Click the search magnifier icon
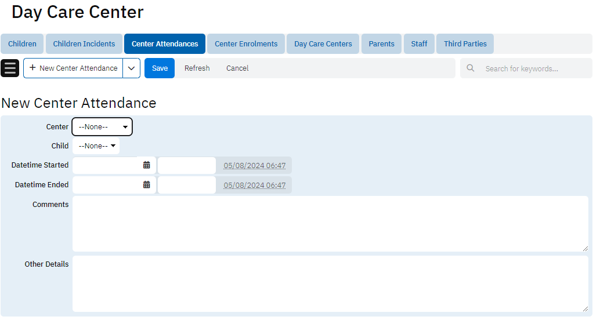 coord(471,68)
